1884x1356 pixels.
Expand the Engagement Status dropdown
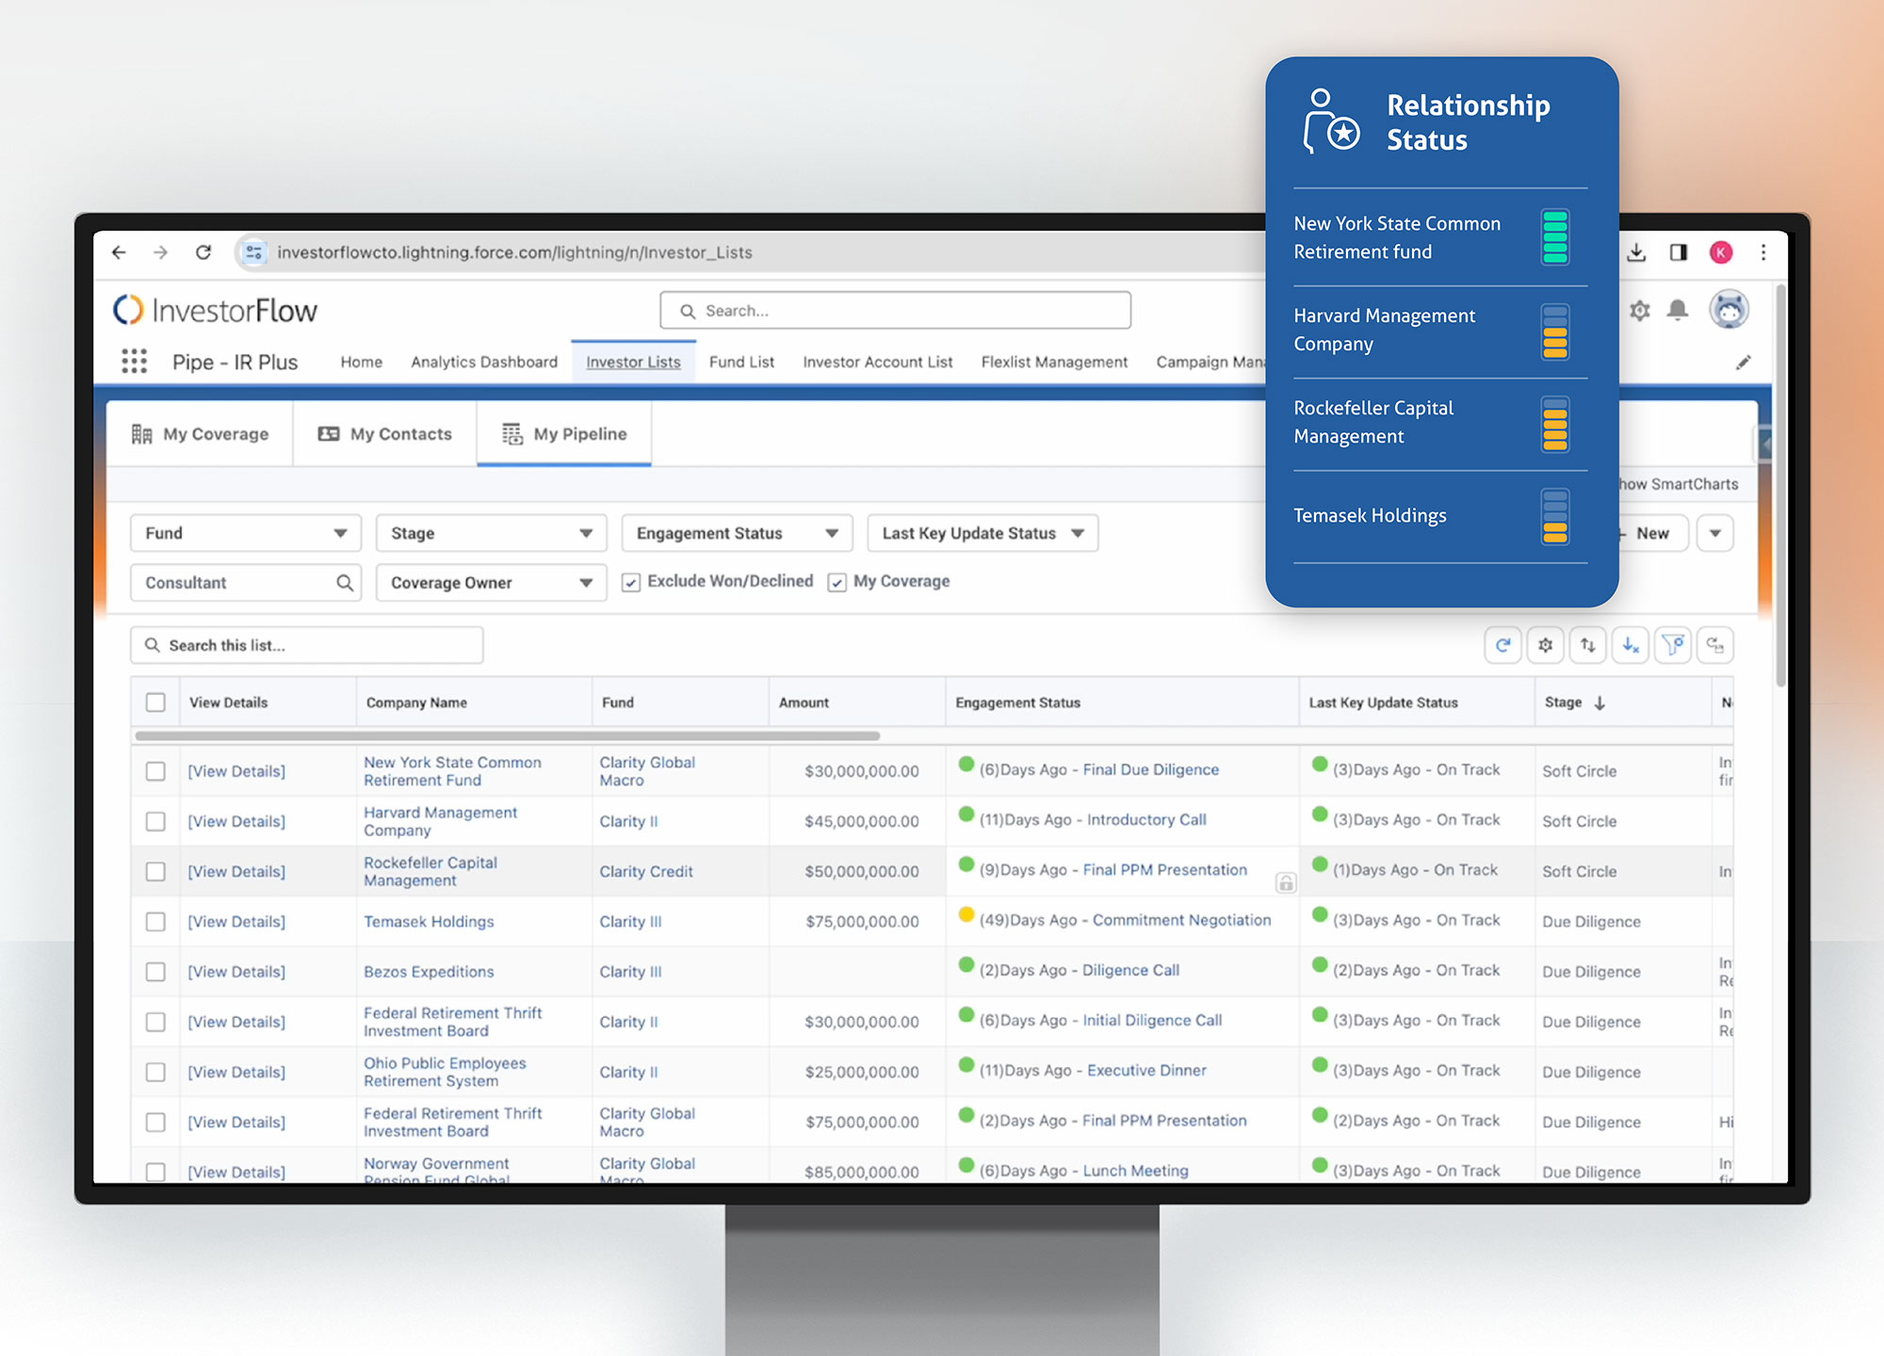(736, 533)
